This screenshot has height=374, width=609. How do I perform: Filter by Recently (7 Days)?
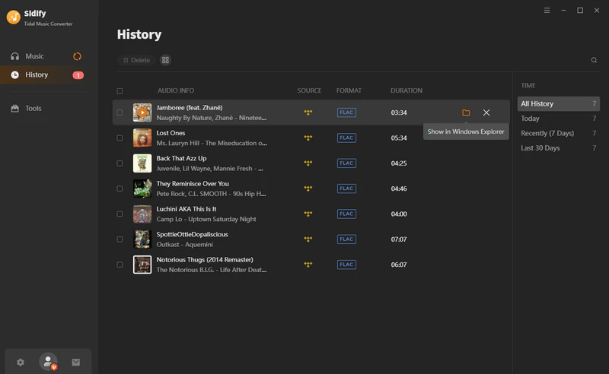559,133
